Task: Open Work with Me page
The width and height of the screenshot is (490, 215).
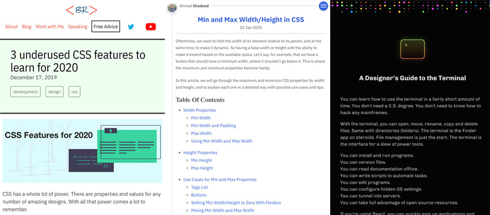Action: click(x=49, y=27)
